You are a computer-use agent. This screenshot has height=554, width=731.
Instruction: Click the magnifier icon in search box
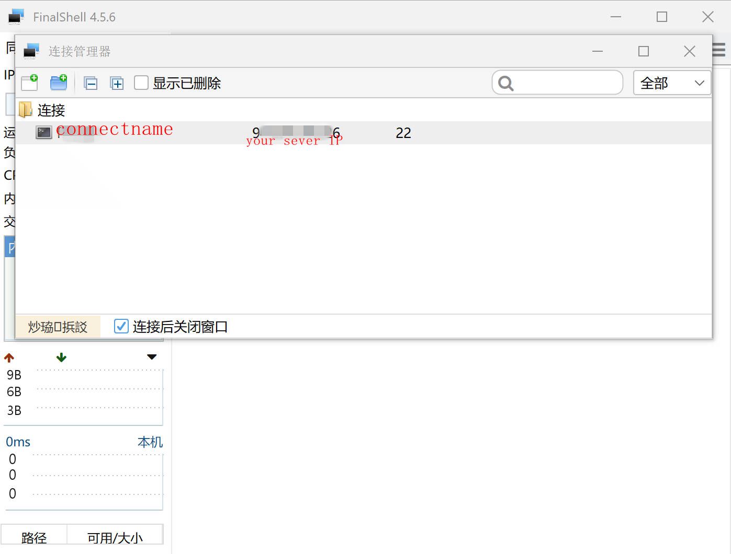point(506,83)
